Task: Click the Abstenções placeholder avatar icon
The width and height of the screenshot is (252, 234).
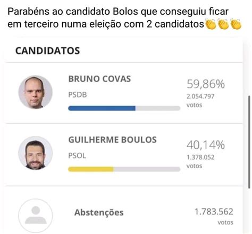Action: (x=36, y=215)
